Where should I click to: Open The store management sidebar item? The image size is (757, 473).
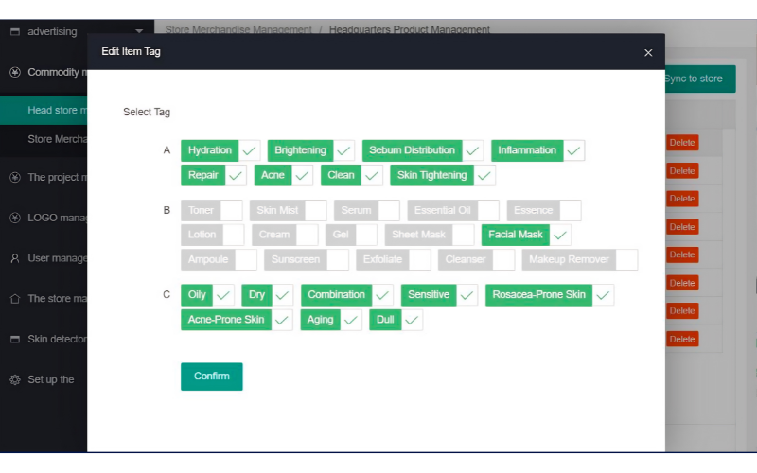(x=57, y=298)
